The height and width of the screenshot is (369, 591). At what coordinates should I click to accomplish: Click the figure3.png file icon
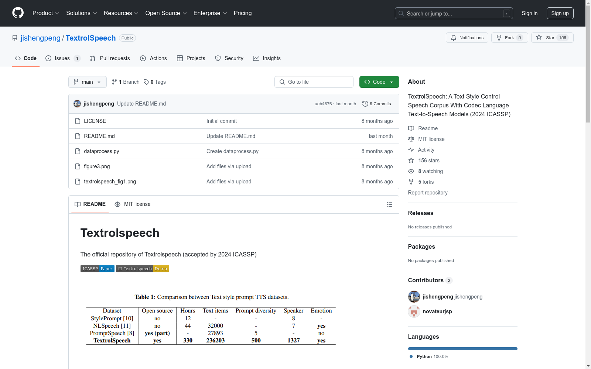[x=78, y=166]
